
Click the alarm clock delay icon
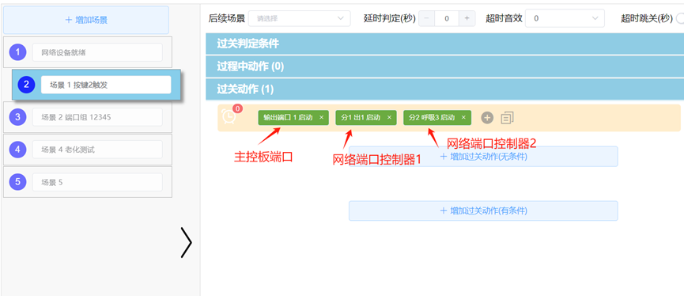pos(229,116)
